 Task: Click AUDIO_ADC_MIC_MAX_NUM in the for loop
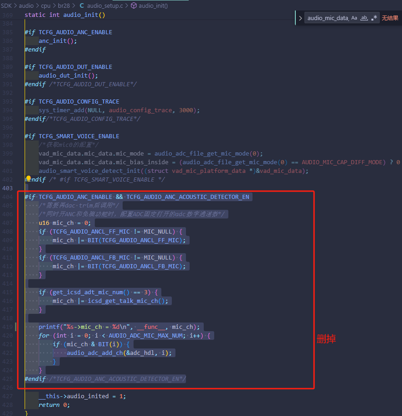145,336
